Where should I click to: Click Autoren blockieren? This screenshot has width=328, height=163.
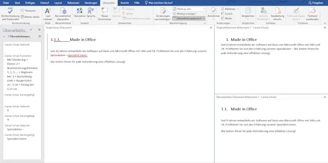[x=263, y=14]
